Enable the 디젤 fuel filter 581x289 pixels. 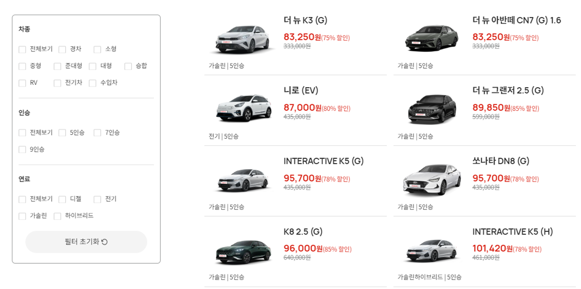(x=62, y=199)
